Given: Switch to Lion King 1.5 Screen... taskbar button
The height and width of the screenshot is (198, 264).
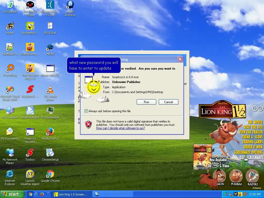Looking at the screenshot, I should tap(72, 194).
